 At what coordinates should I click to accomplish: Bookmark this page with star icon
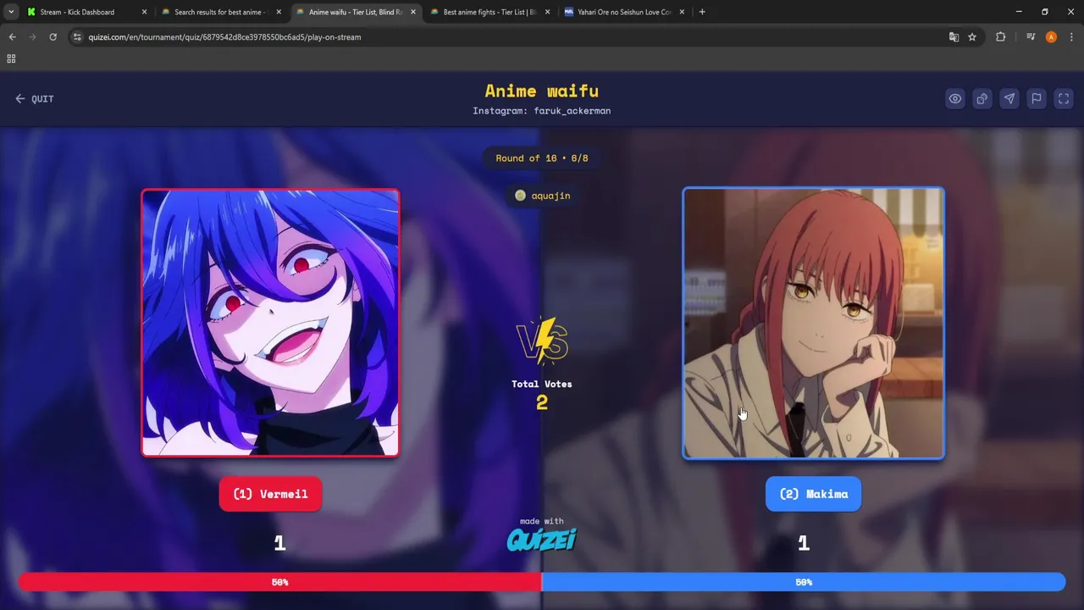pos(972,37)
